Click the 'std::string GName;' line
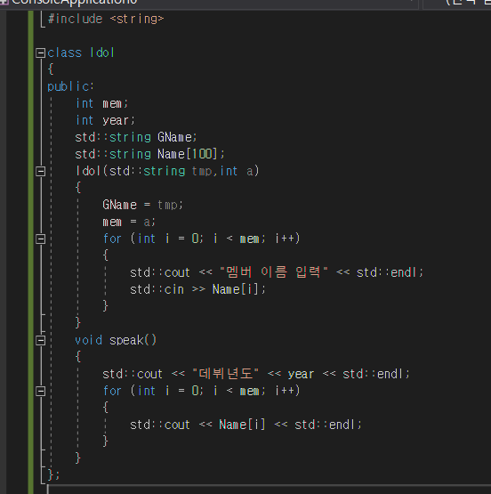Viewport: 491px width, 494px height. coord(136,137)
